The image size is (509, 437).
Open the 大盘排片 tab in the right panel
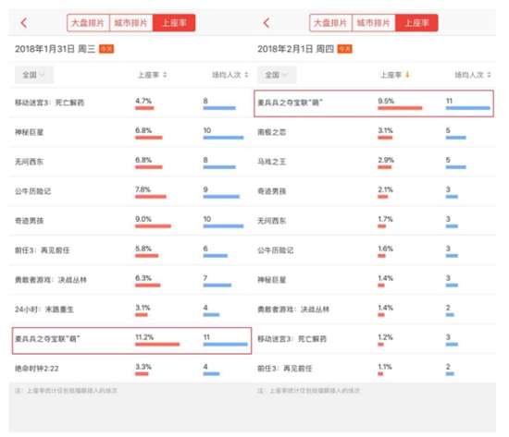(x=330, y=23)
